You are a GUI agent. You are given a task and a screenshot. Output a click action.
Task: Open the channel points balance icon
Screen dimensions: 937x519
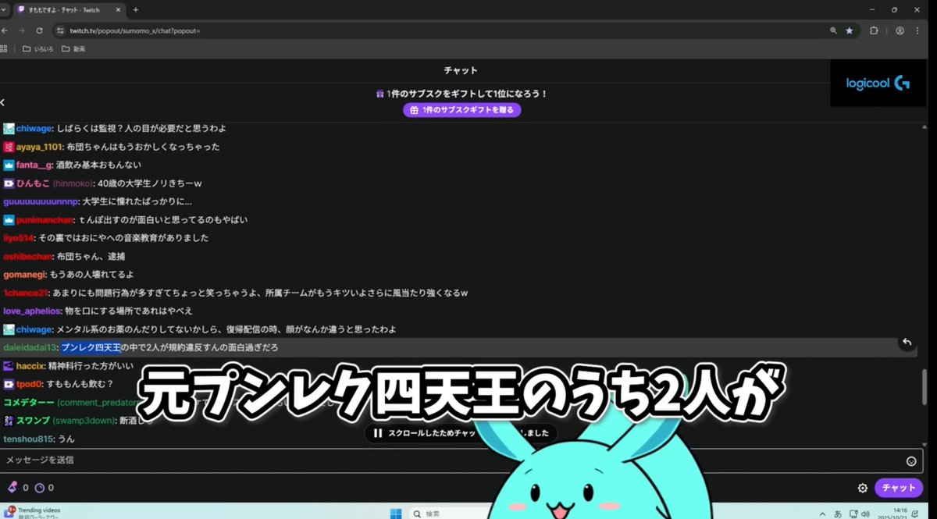point(39,488)
